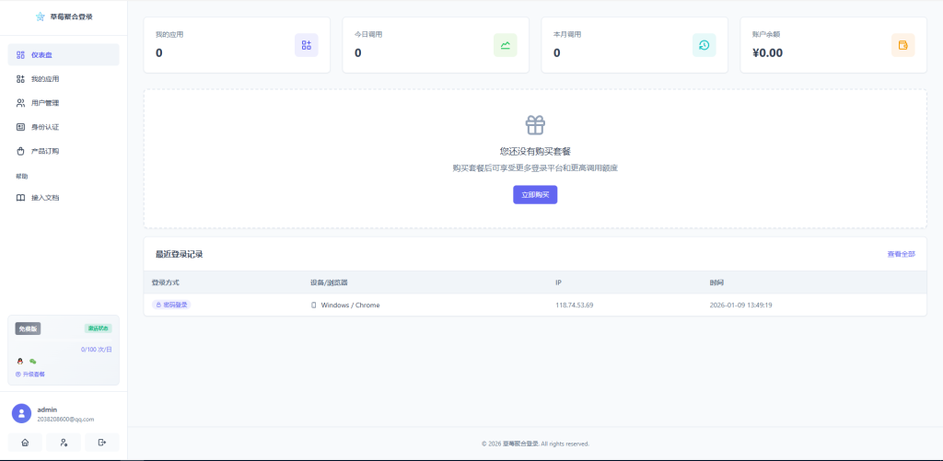Click the star logo beside 草莓聚合登录
Screen dimensions: 943x461
[40, 17]
